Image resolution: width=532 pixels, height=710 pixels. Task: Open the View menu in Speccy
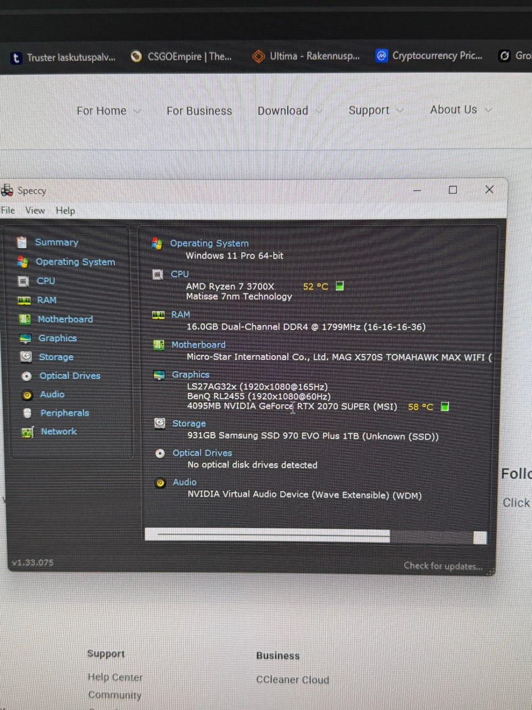point(35,210)
